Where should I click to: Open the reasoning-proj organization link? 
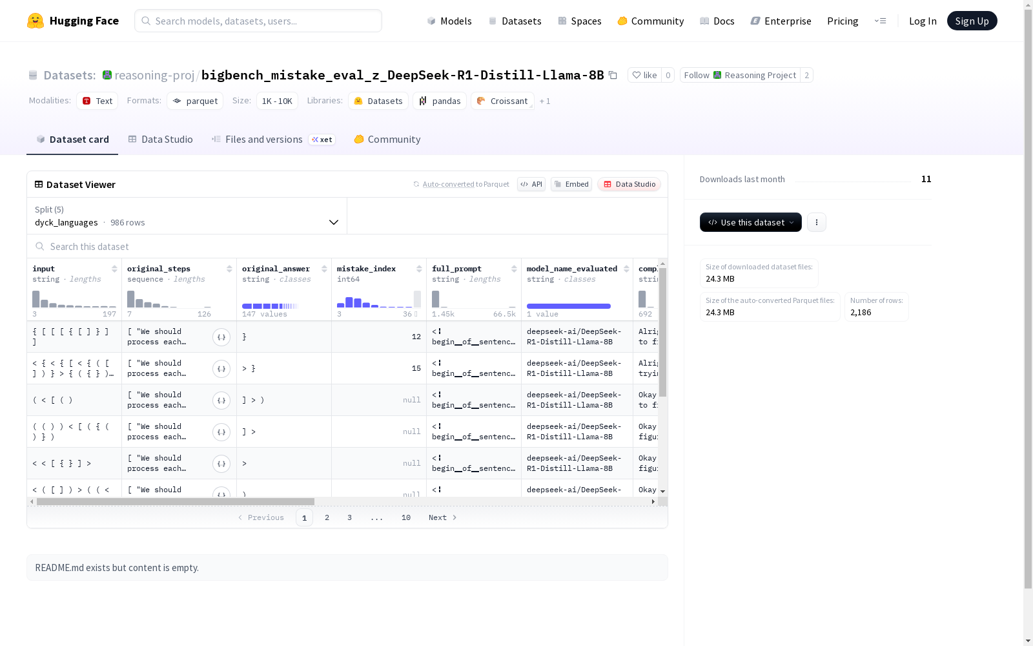click(x=154, y=75)
